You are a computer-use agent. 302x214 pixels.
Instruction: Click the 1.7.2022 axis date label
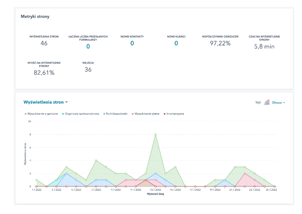coord(37,190)
